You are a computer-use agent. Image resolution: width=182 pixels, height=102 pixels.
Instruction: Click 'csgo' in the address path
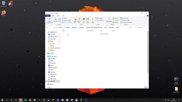tap(105, 27)
